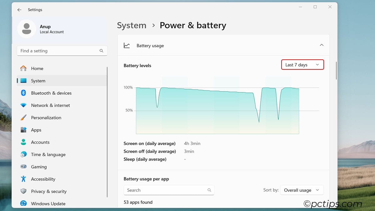Select the System sidebar icon
Viewport: 375px width, 211px height.
(x=23, y=81)
